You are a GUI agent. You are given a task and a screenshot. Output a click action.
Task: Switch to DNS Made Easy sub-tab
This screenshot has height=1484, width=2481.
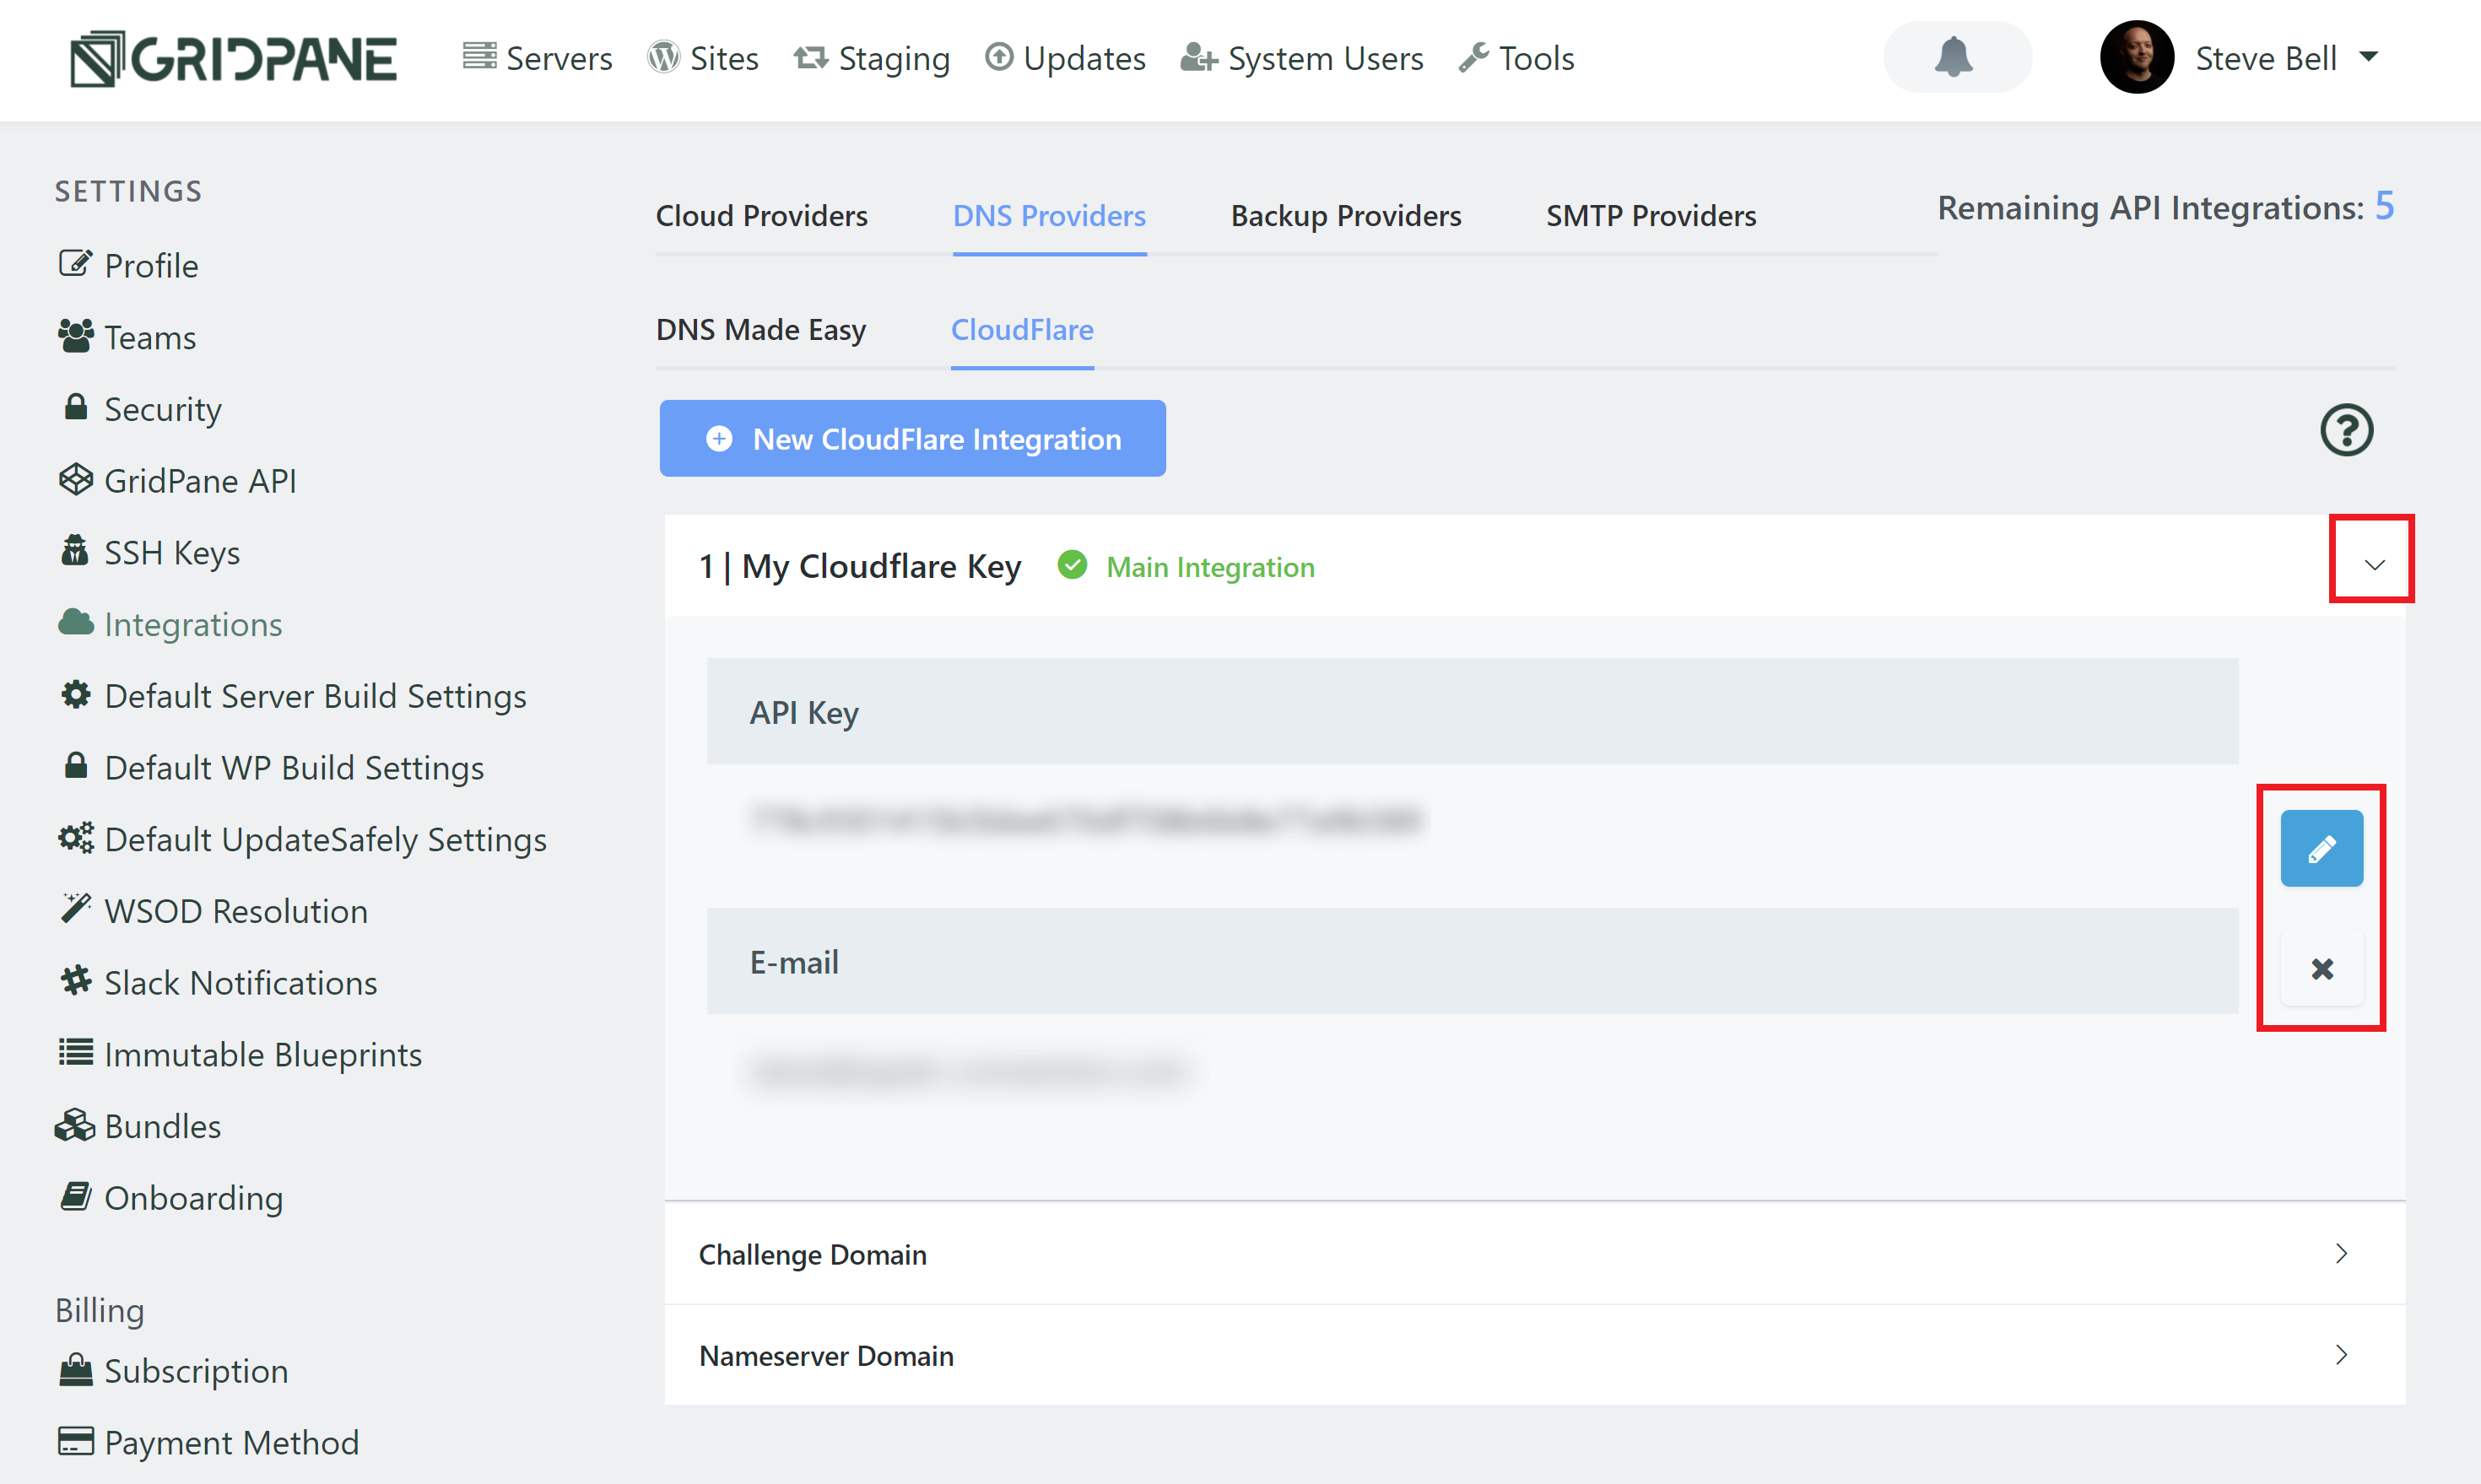click(x=761, y=329)
